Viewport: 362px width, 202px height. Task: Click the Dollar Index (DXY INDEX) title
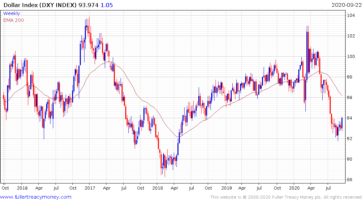40,5
